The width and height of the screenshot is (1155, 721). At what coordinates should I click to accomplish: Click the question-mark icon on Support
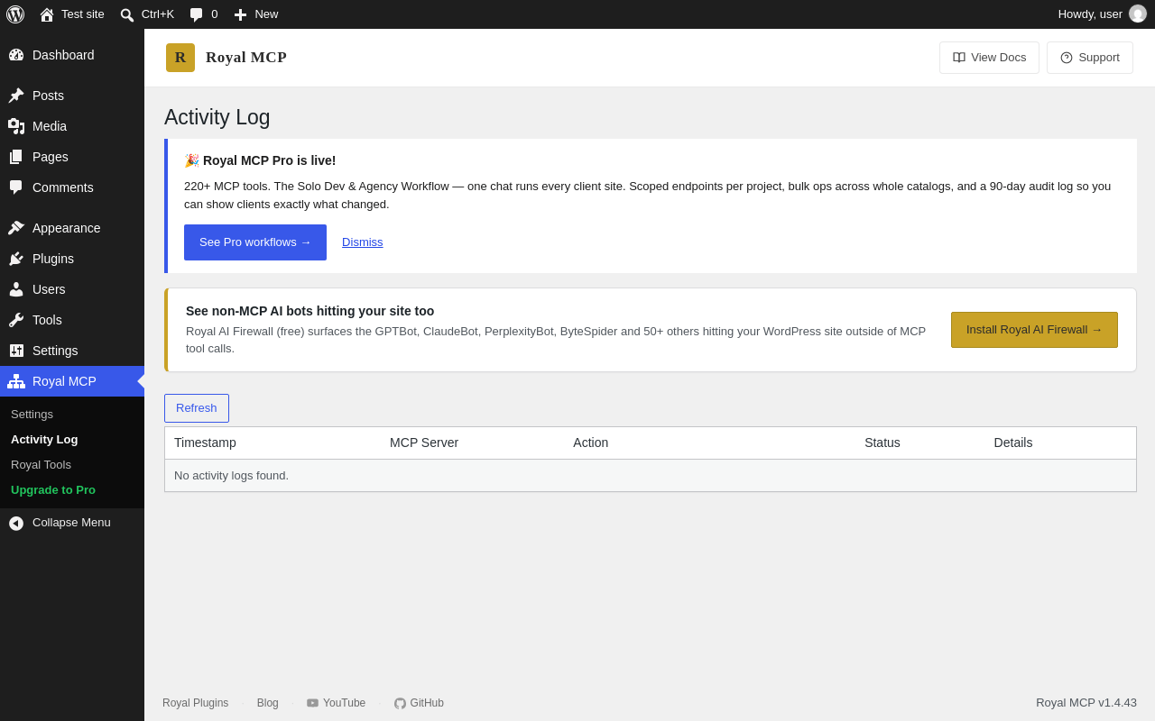click(x=1067, y=58)
